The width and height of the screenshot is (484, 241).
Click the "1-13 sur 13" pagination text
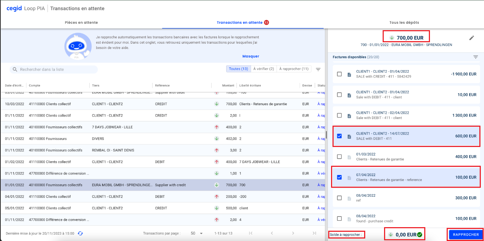click(x=223, y=233)
